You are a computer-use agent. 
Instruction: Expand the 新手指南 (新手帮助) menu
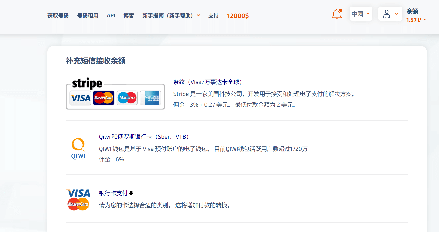[x=171, y=16]
